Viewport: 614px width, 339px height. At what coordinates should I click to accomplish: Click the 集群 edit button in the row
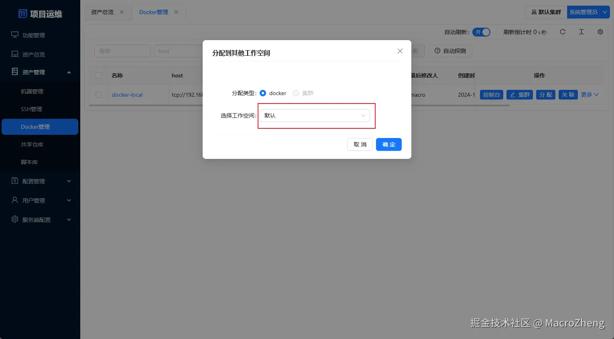[520, 95]
